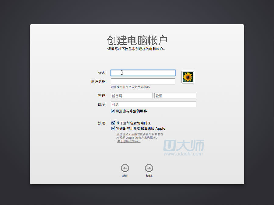Viewport: 274px width, 205px height.
Task: Click the 选项 options label
Action: point(102,123)
